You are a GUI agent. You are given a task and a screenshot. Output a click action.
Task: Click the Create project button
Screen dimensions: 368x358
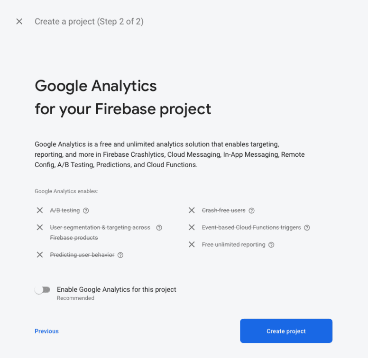point(286,331)
